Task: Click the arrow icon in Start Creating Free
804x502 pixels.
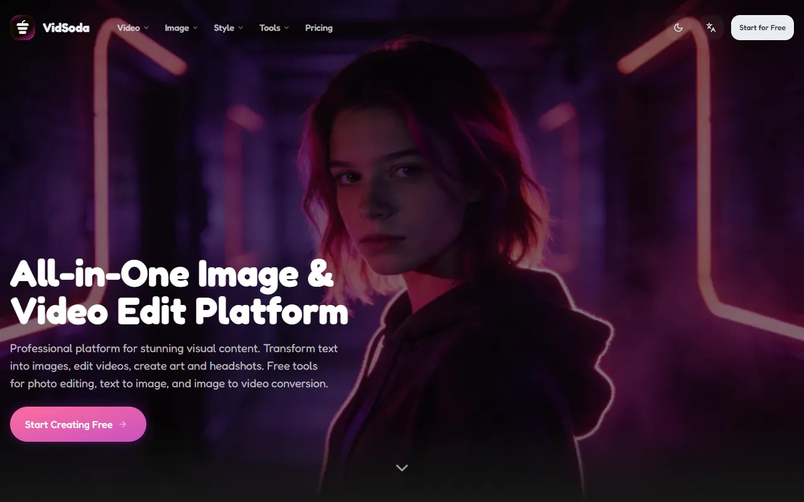Action: [x=122, y=424]
